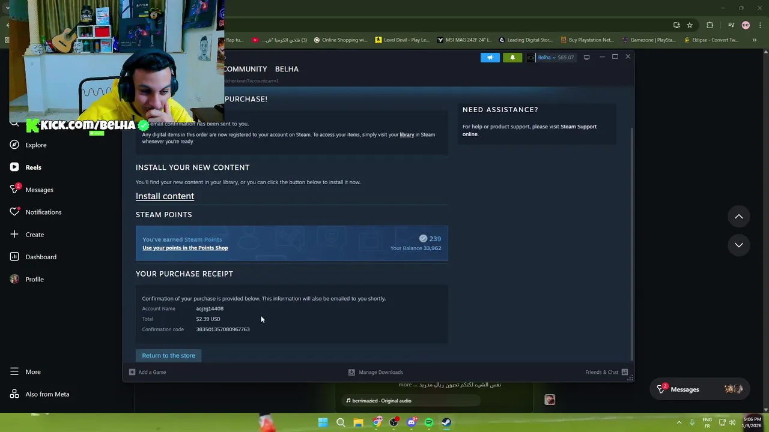Open Discord from the taskbar
Screen dimensions: 769x432
412,422
